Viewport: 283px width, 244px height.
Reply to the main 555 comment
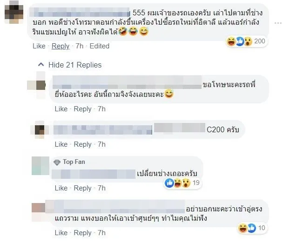click(x=61, y=46)
